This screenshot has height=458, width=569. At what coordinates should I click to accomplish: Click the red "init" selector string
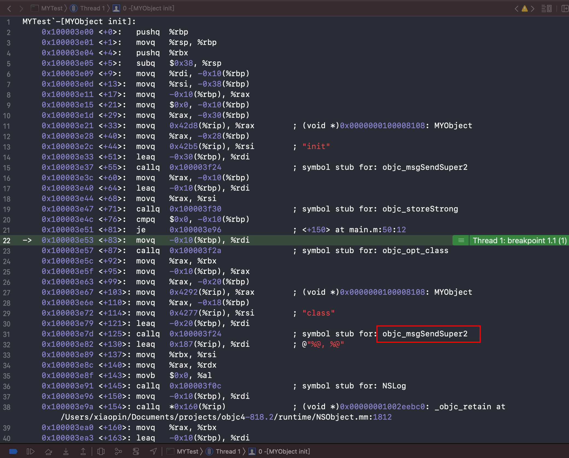tap(316, 146)
